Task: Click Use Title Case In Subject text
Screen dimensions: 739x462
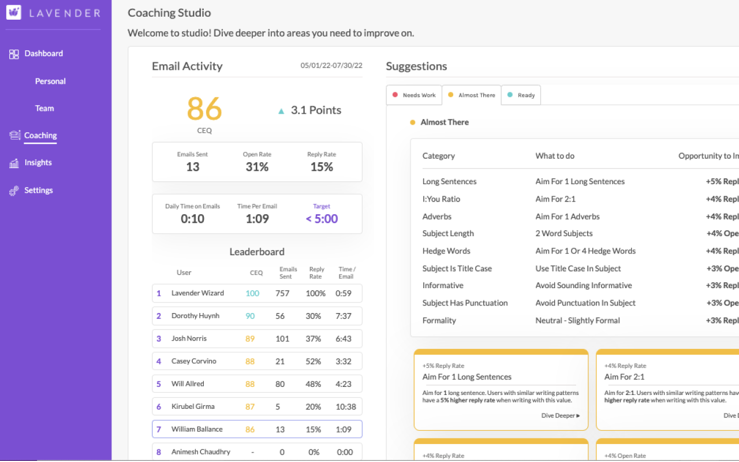Action: (578, 269)
